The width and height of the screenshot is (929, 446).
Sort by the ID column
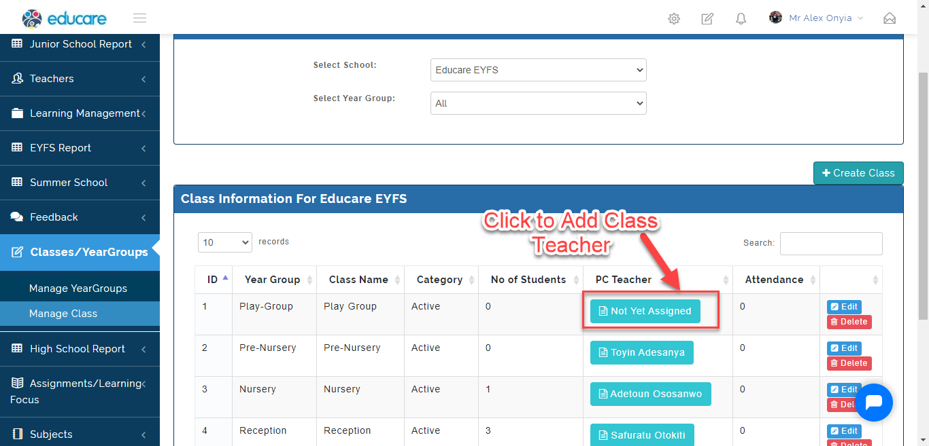[x=213, y=280]
